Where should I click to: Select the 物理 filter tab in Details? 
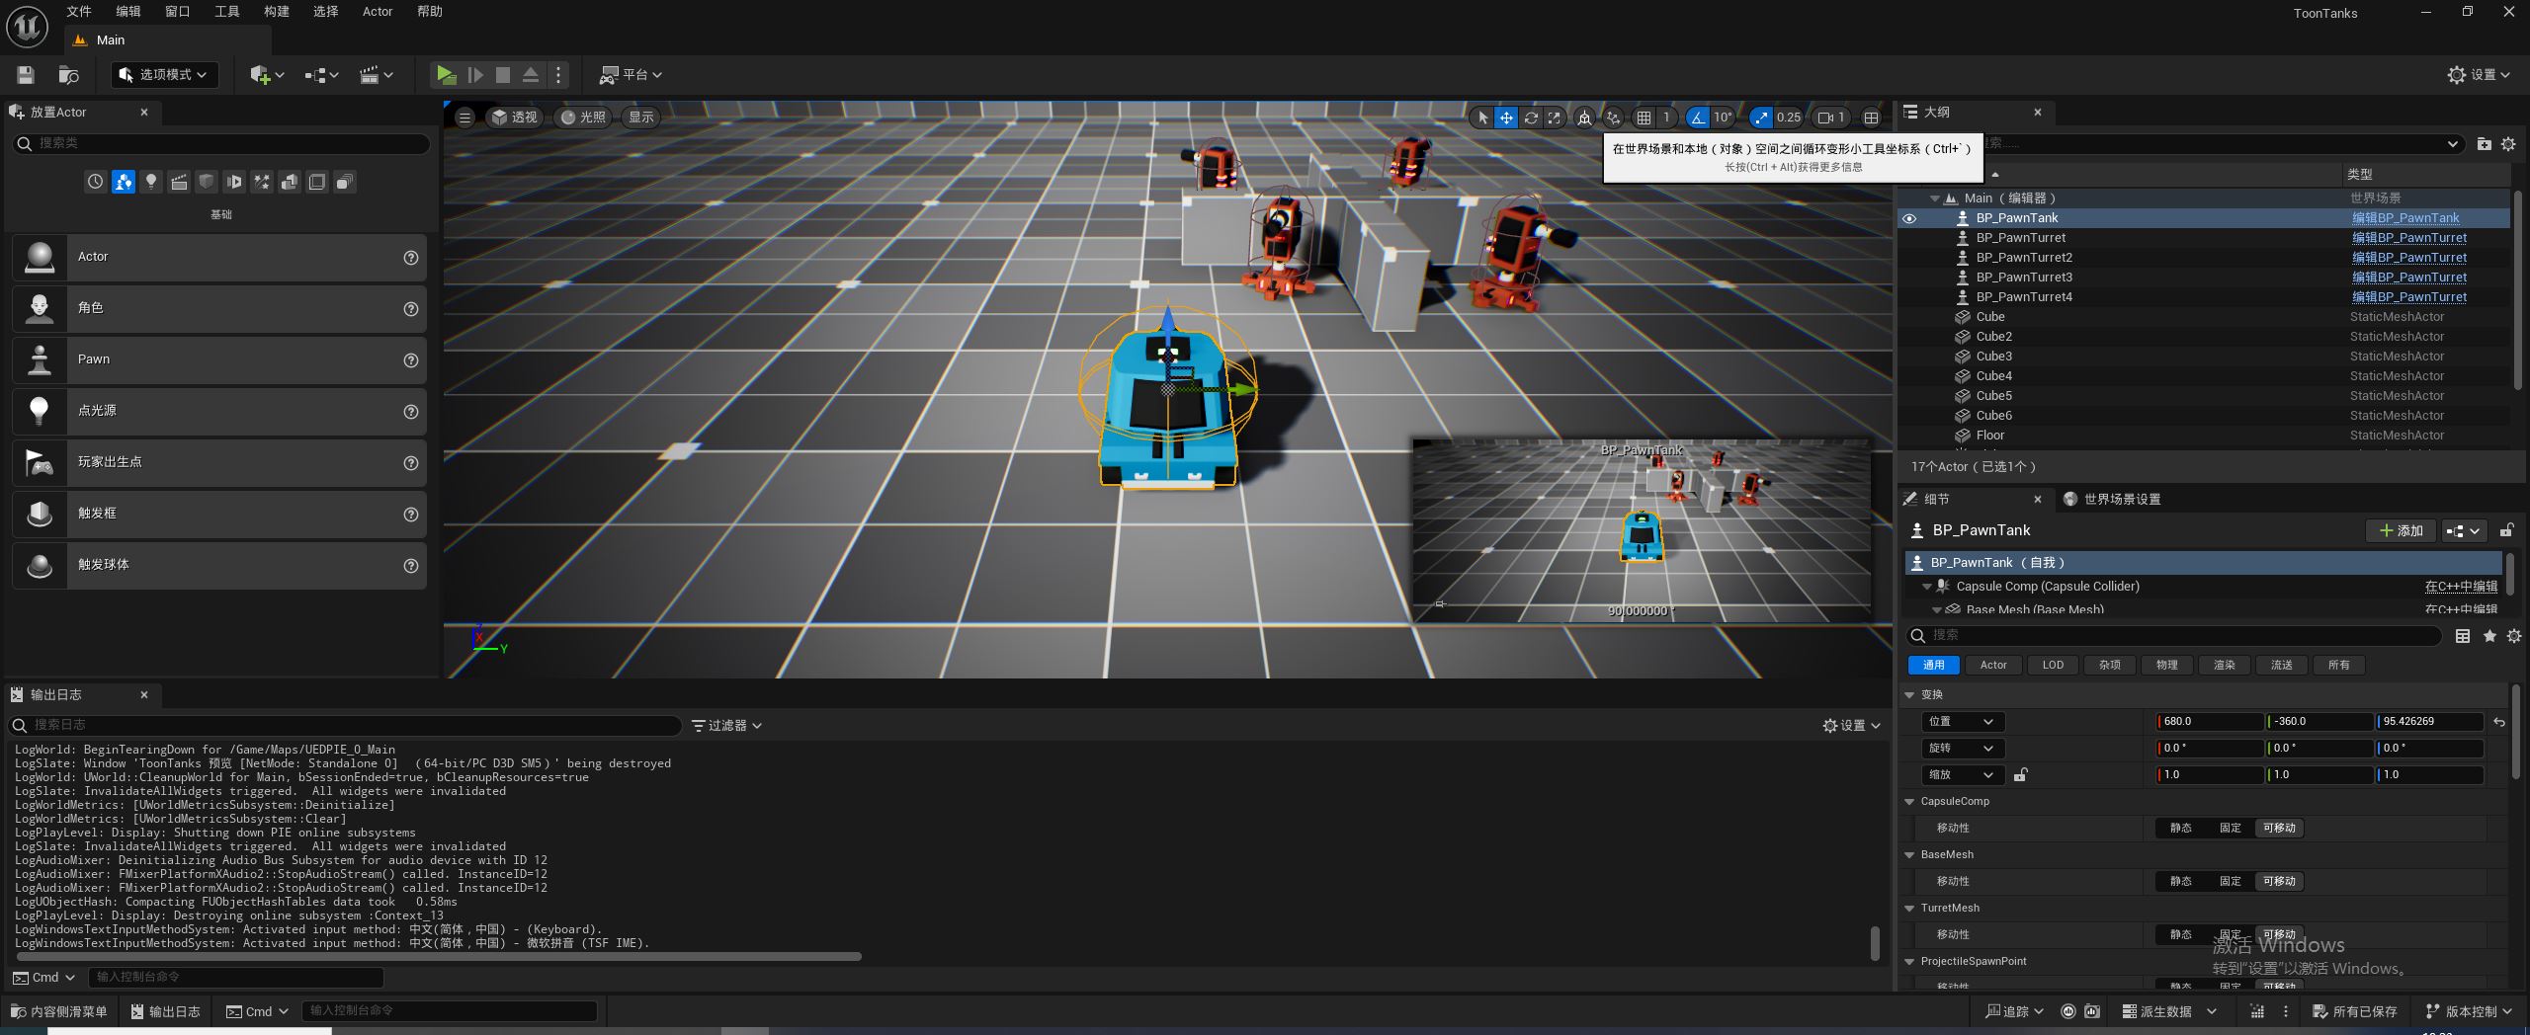2167,666
